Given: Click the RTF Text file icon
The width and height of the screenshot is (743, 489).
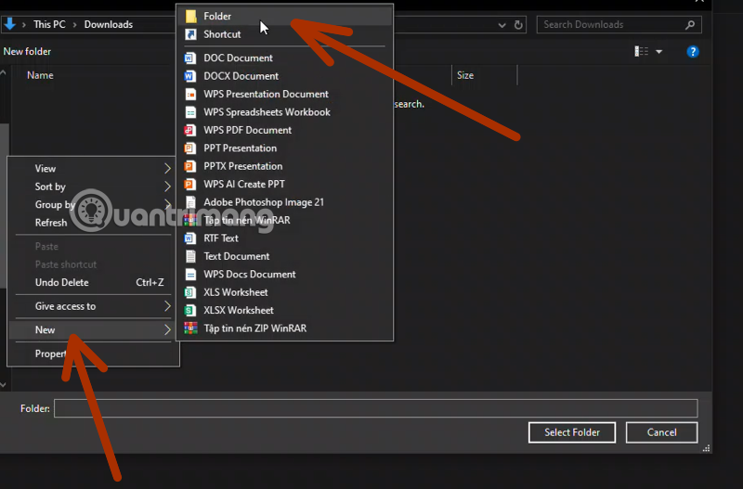Looking at the screenshot, I should point(190,238).
